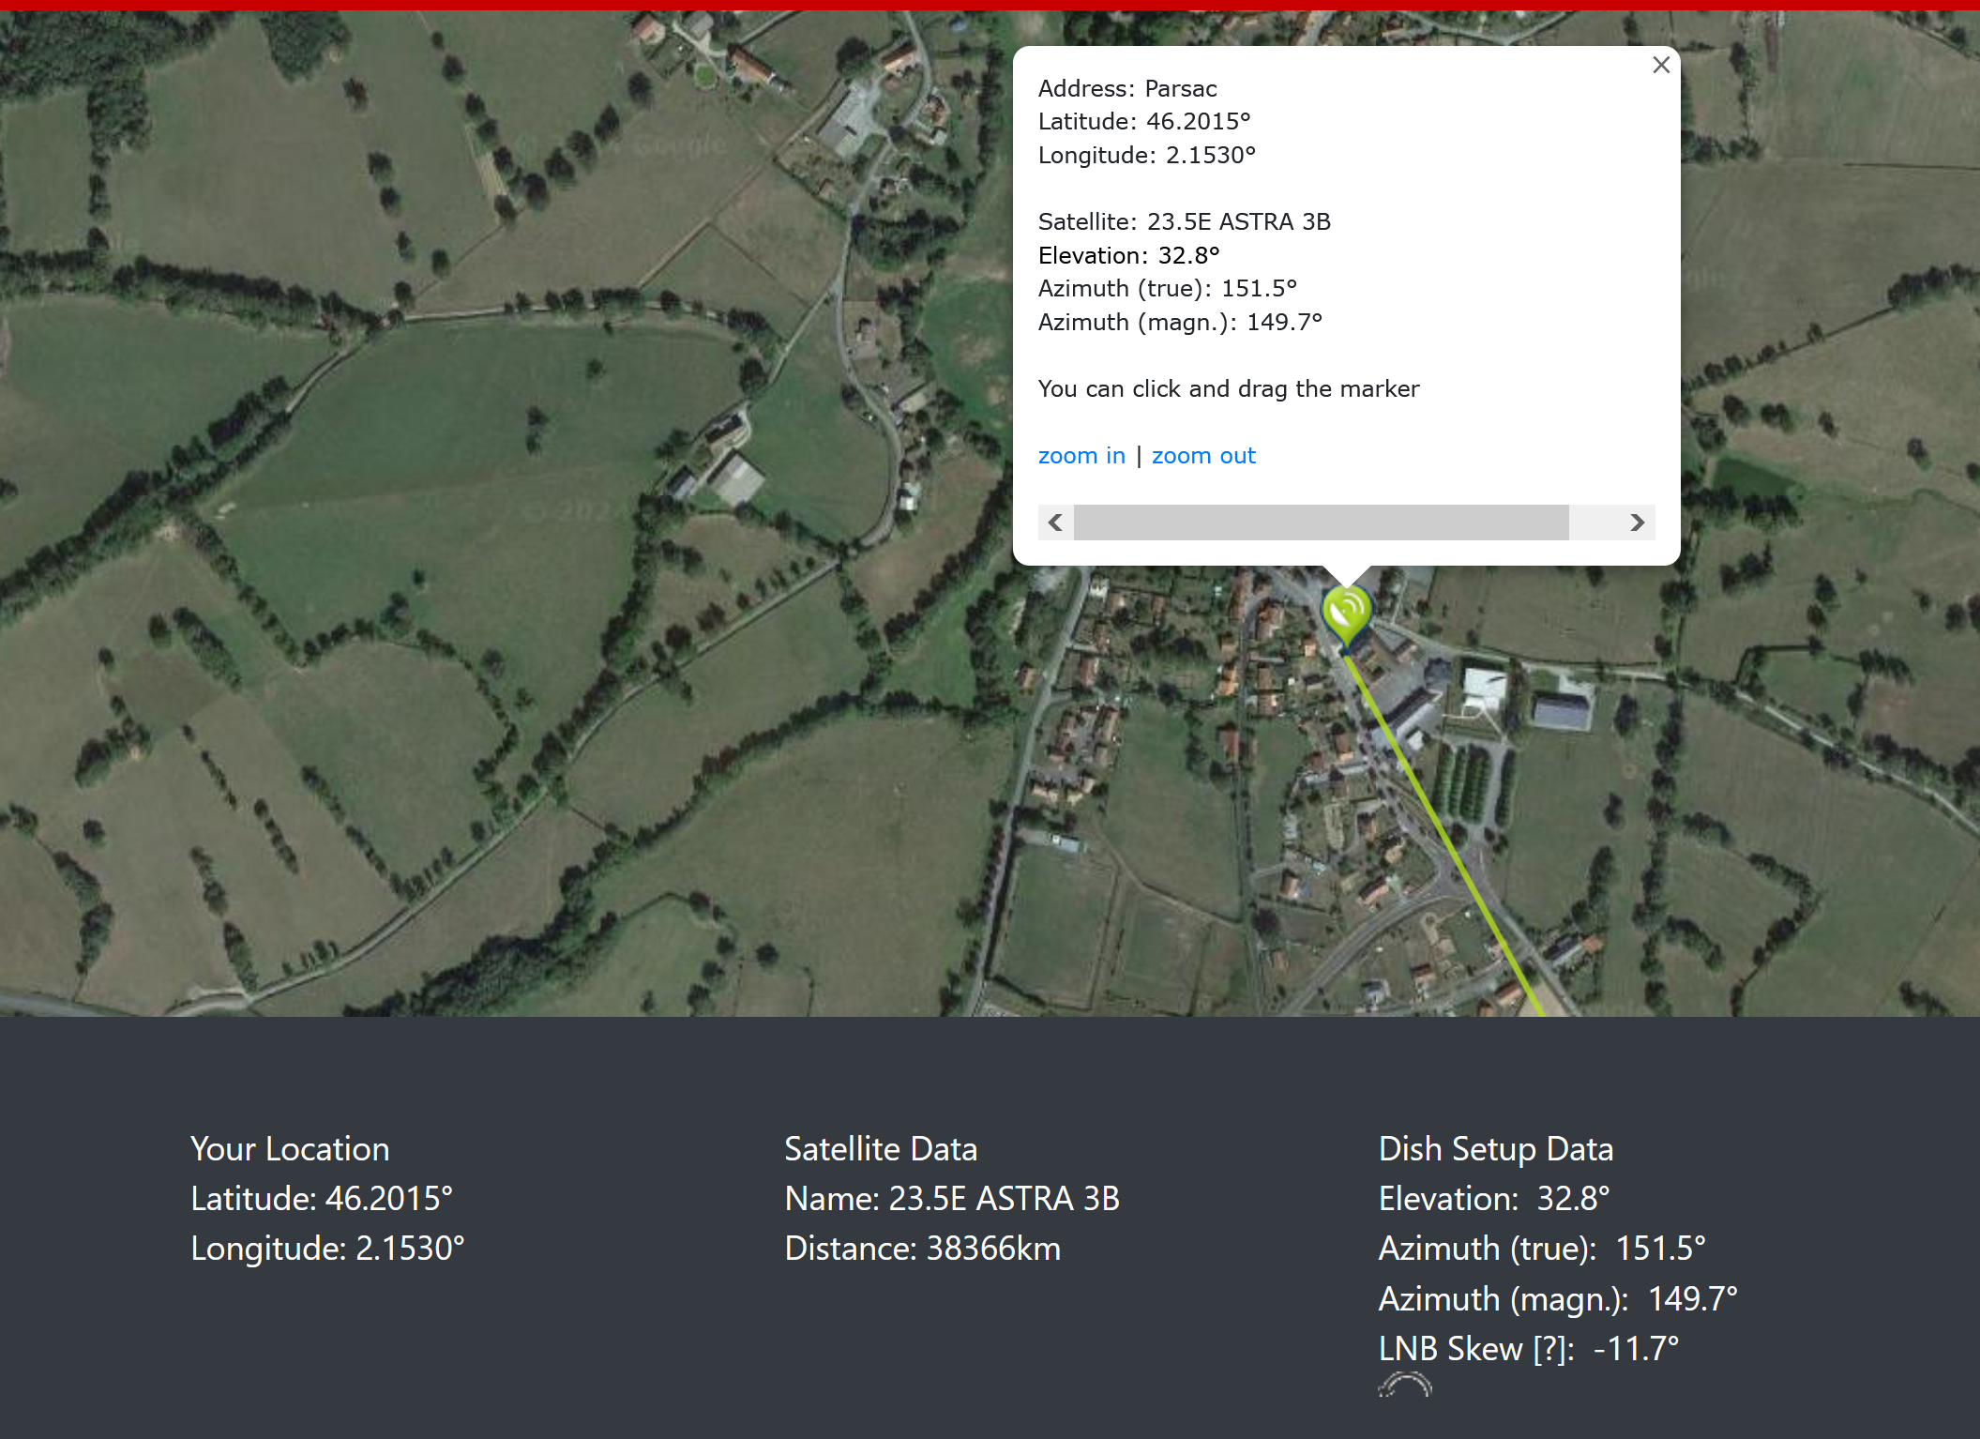The image size is (1980, 1439).
Task: Click the 'Dish Setup Data' heading
Action: (x=1495, y=1149)
